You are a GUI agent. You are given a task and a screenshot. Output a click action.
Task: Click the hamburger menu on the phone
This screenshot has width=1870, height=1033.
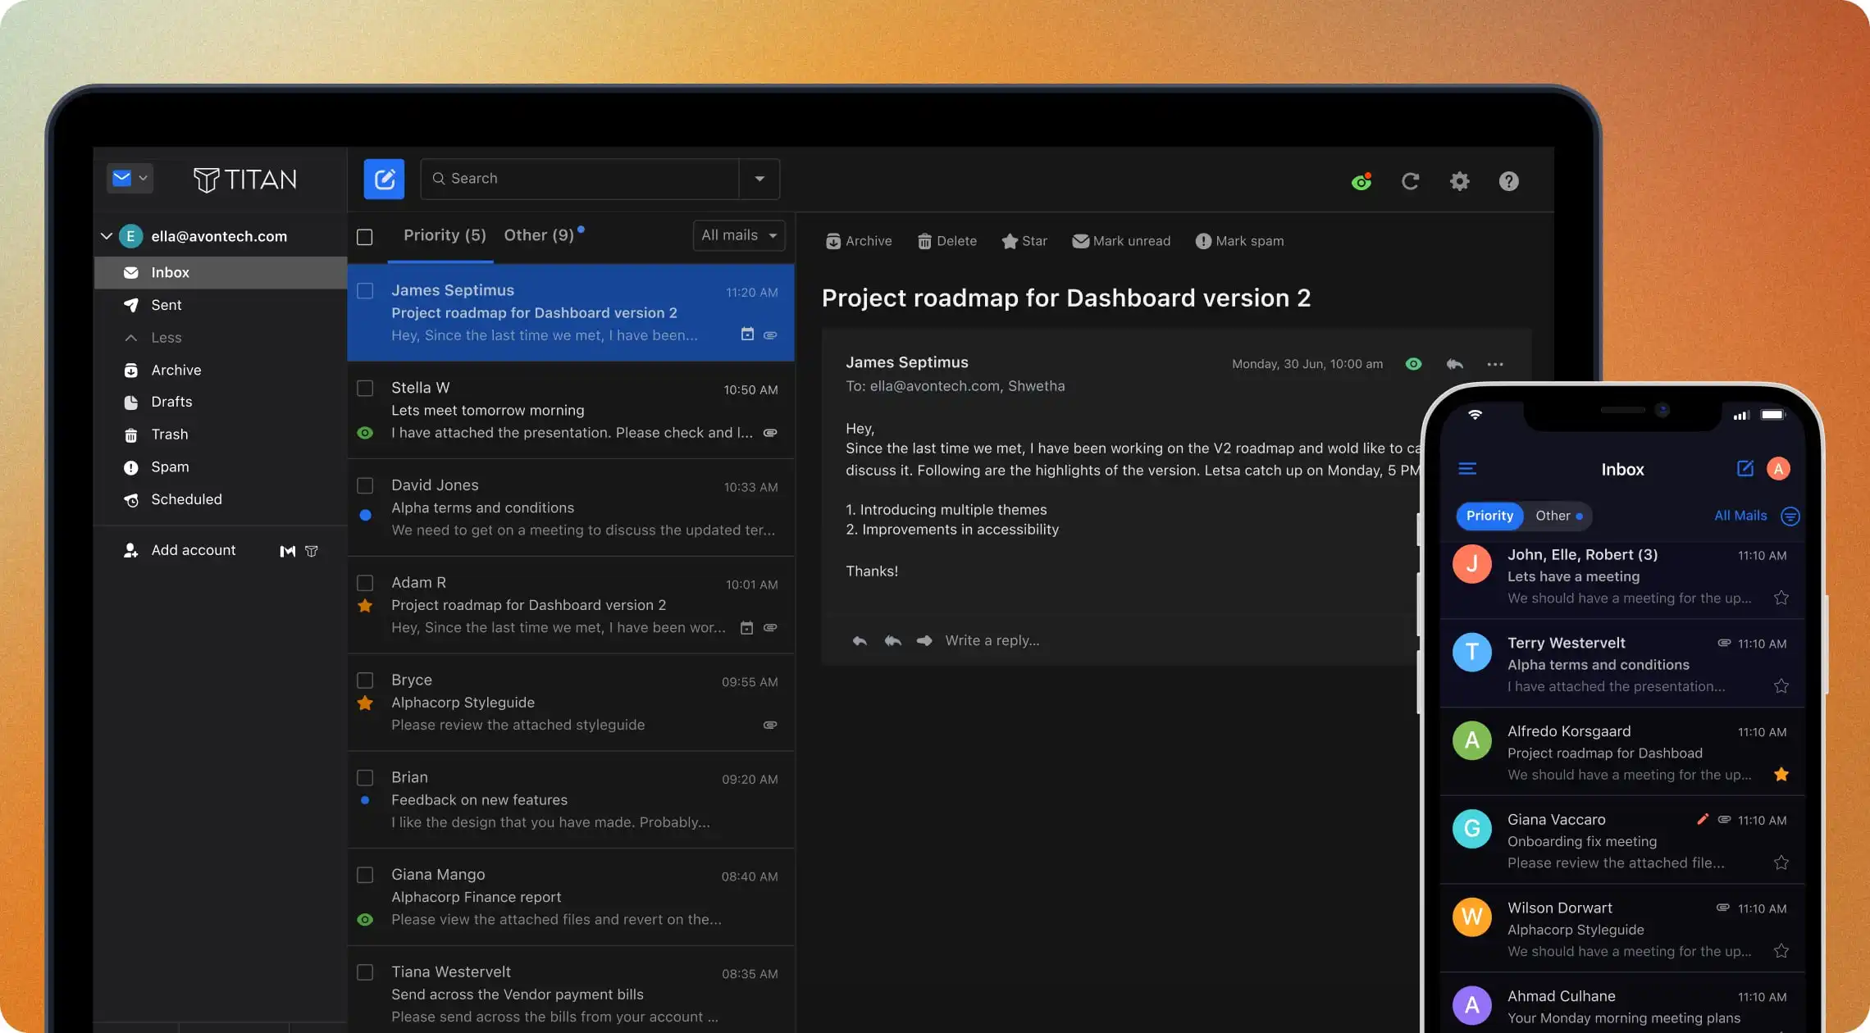click(1467, 469)
